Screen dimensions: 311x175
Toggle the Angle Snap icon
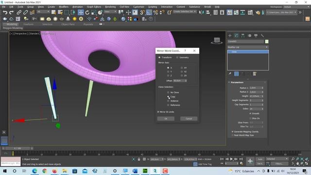tap(149, 13)
